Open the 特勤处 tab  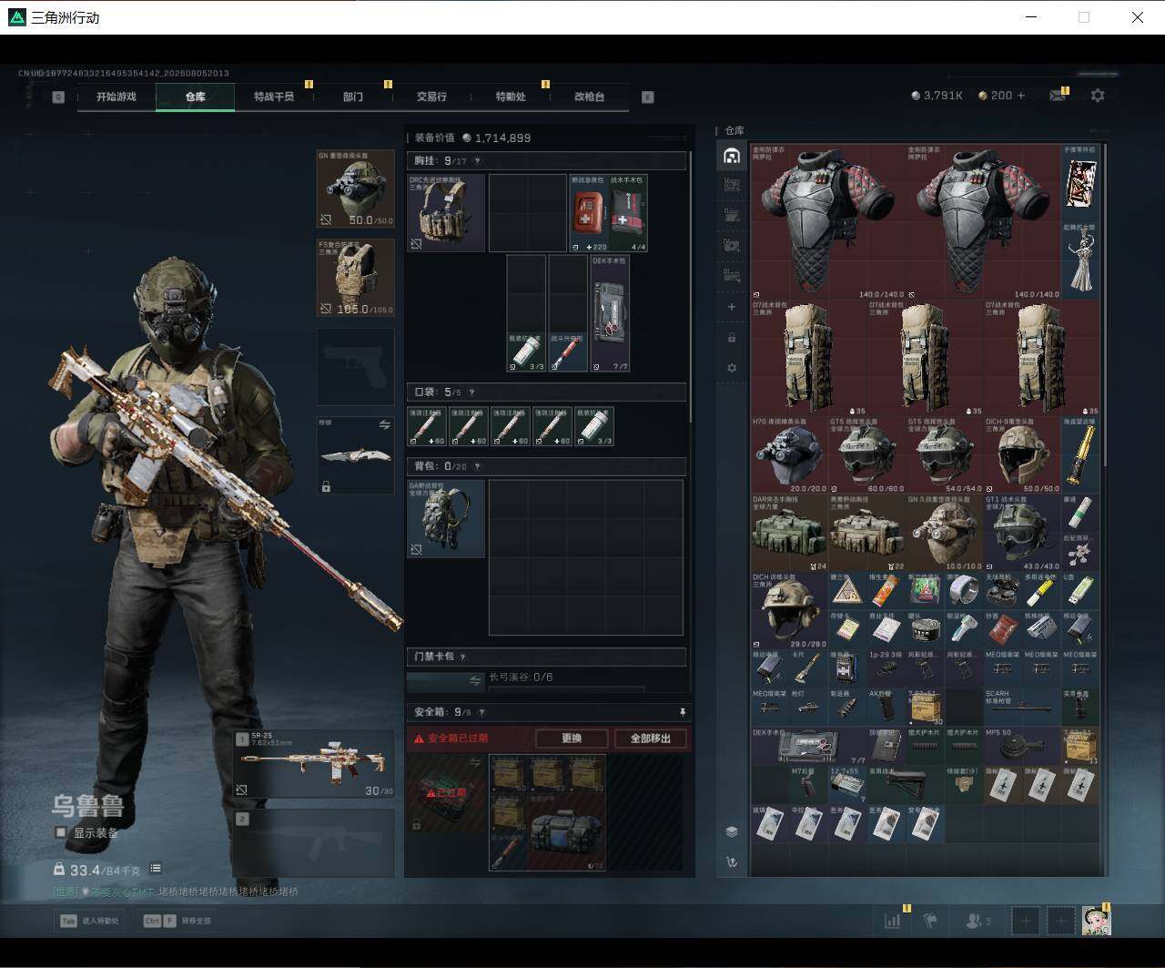point(511,97)
